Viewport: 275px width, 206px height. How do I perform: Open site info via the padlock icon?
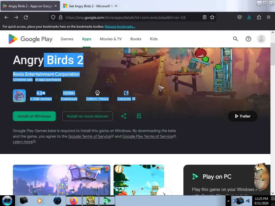tap(61, 17)
